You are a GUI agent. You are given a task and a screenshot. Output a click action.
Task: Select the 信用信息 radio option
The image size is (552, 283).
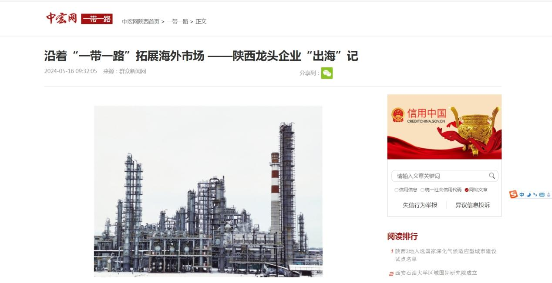[x=406, y=190]
